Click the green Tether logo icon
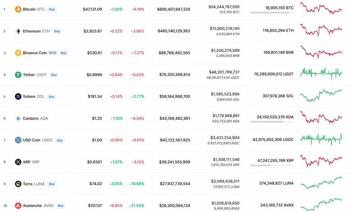351x212 pixels. pos(18,75)
